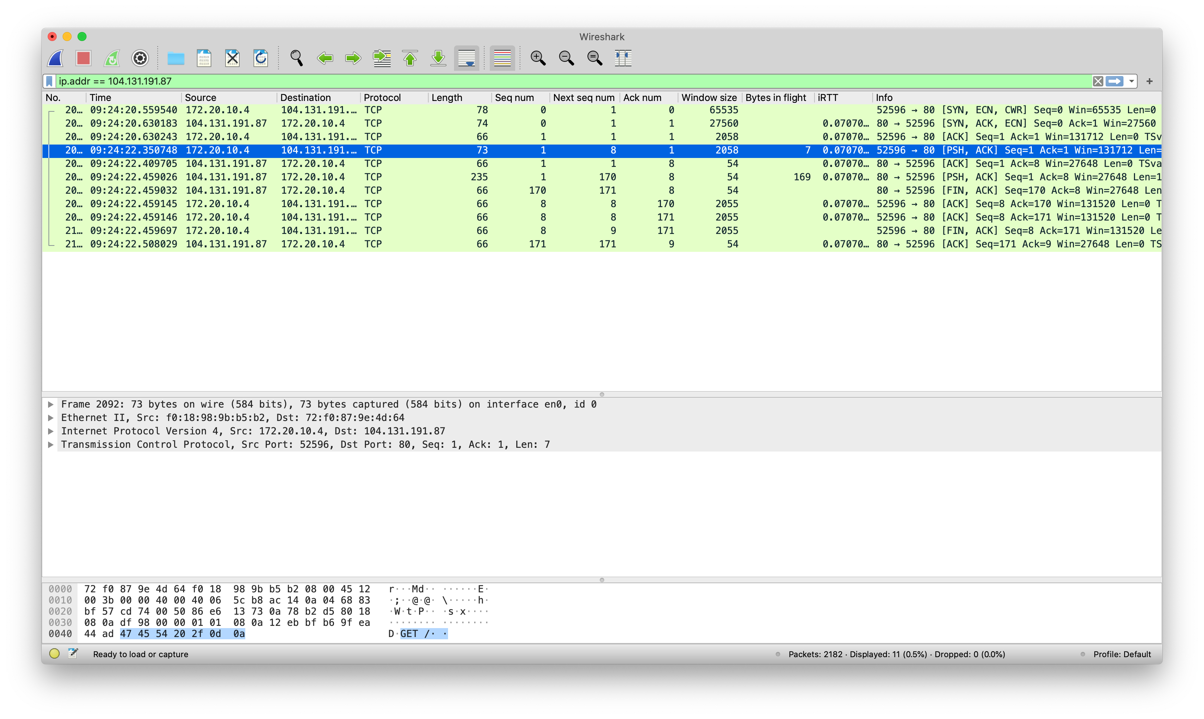Restart current capture with the green fin icon
Image resolution: width=1204 pixels, height=719 pixels.
pyautogui.click(x=111, y=58)
